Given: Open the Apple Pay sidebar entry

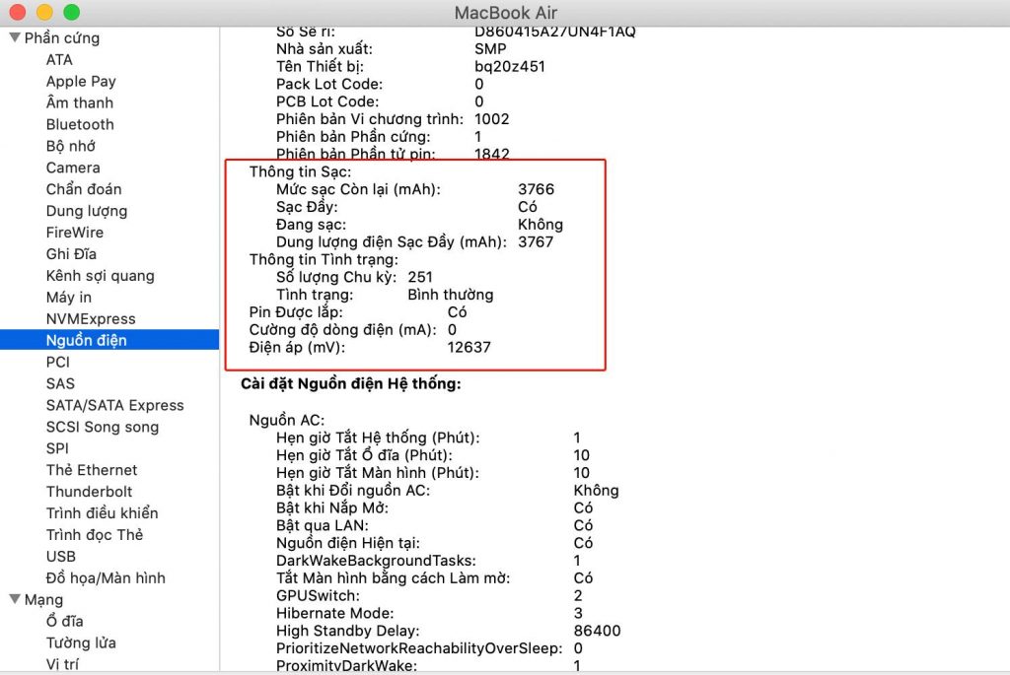Looking at the screenshot, I should pyautogui.click(x=81, y=81).
